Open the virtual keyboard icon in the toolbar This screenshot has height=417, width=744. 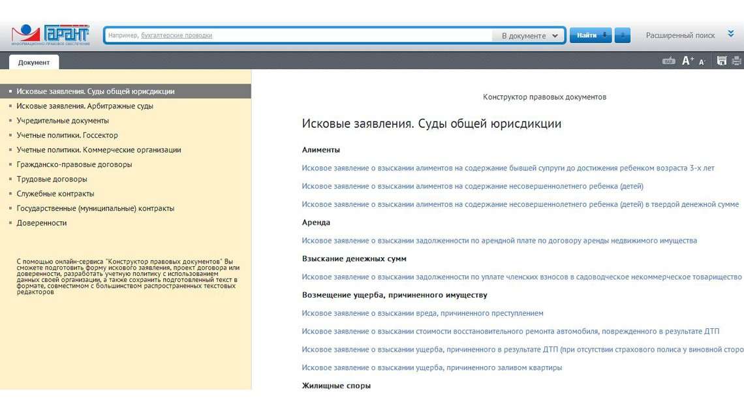tap(668, 61)
